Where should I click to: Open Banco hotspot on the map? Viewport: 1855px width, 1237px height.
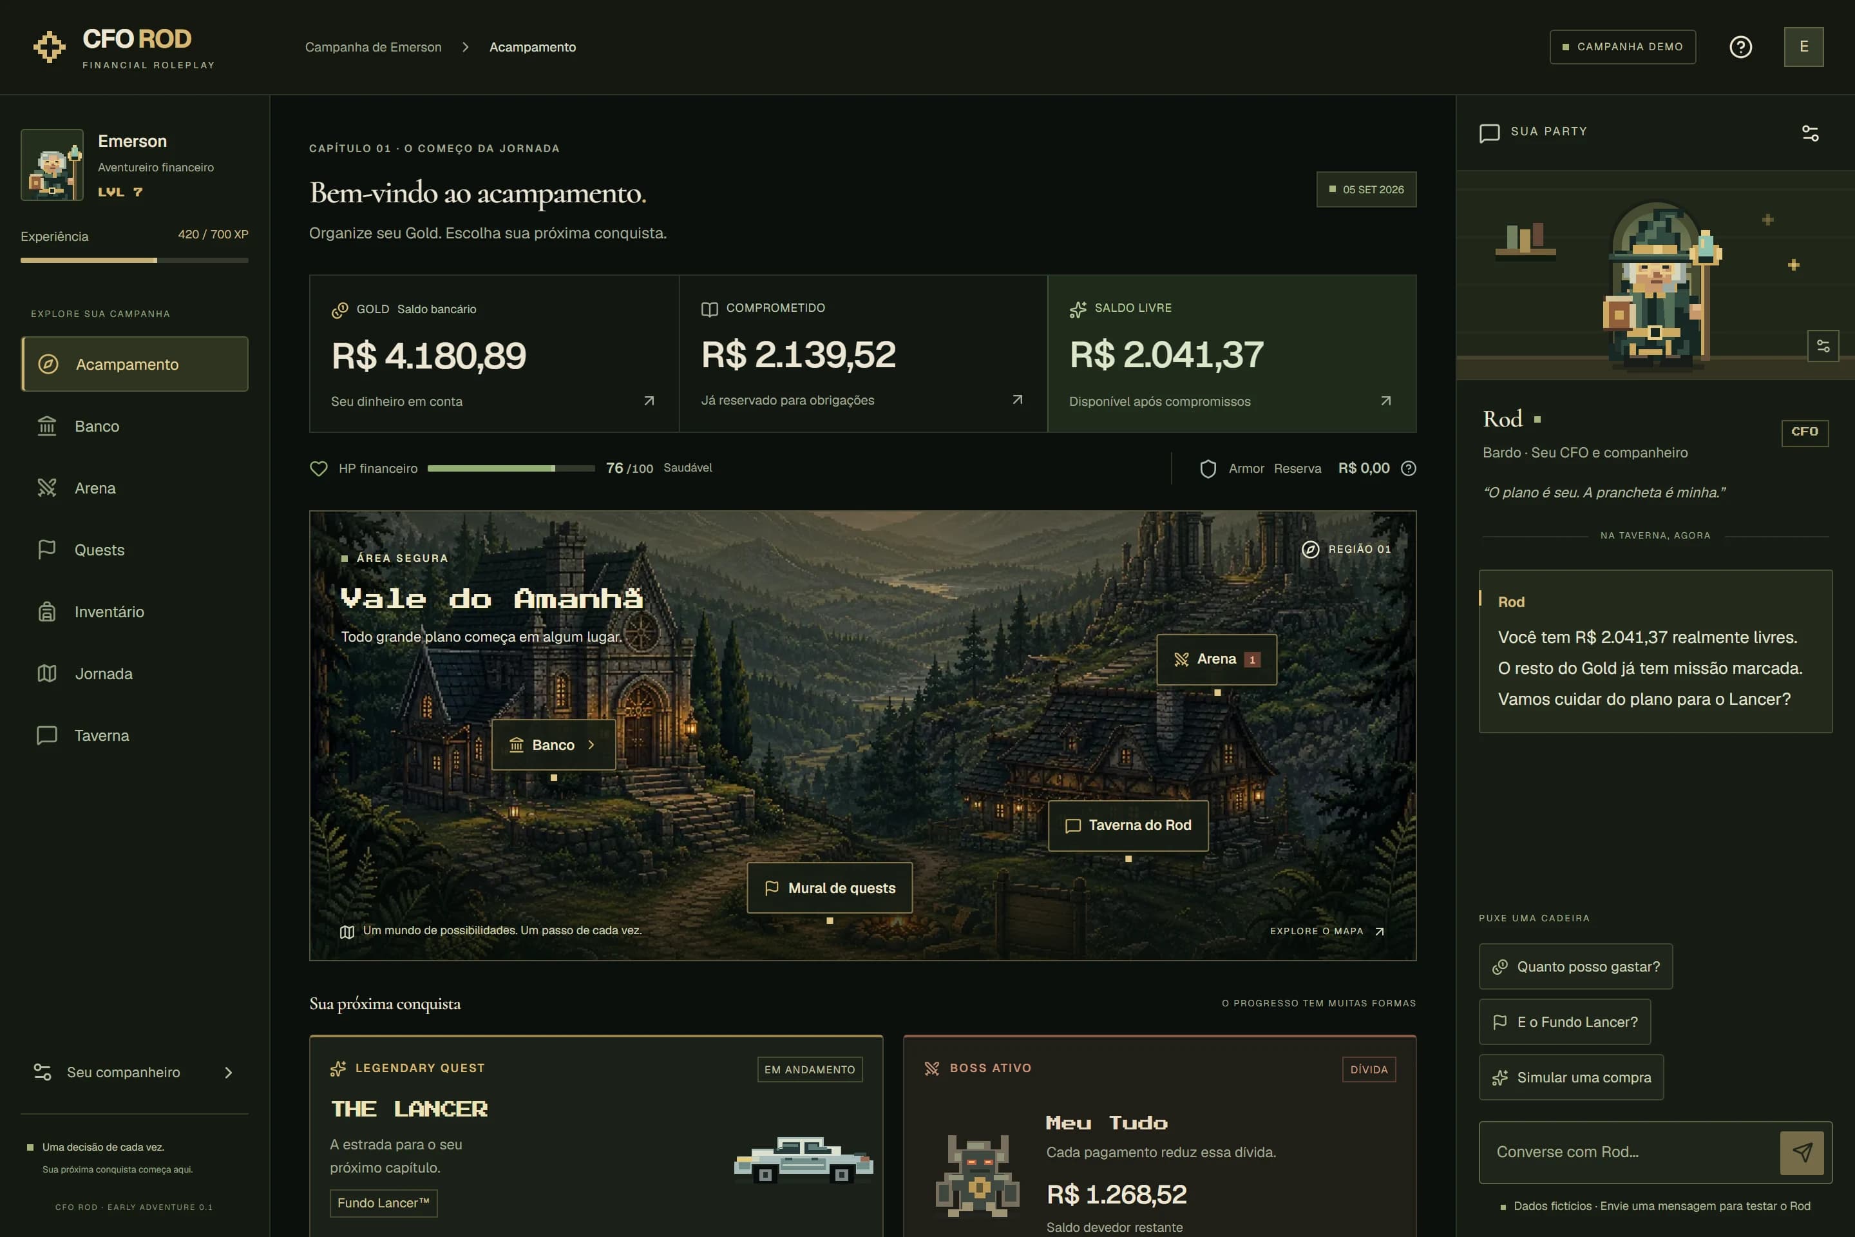click(553, 745)
